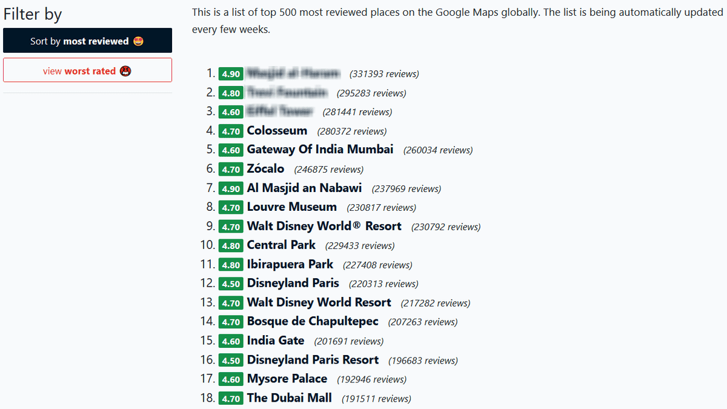This screenshot has height=409, width=727.
Task: Click the "(227408 reviews)" count
Action: (377, 265)
